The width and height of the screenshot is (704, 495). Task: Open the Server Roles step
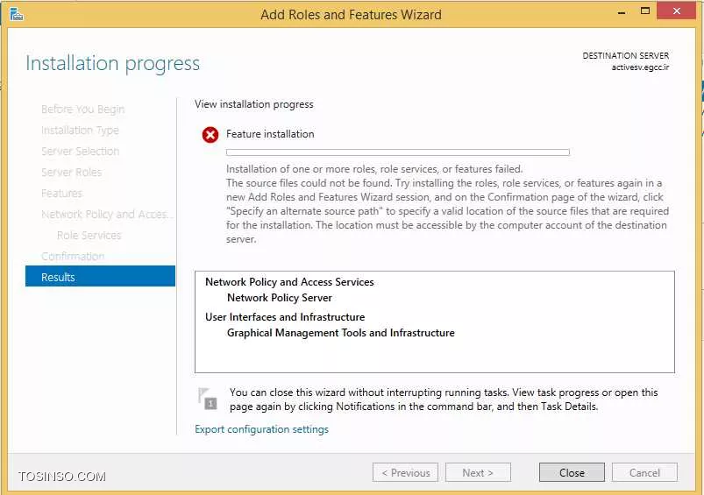(71, 173)
